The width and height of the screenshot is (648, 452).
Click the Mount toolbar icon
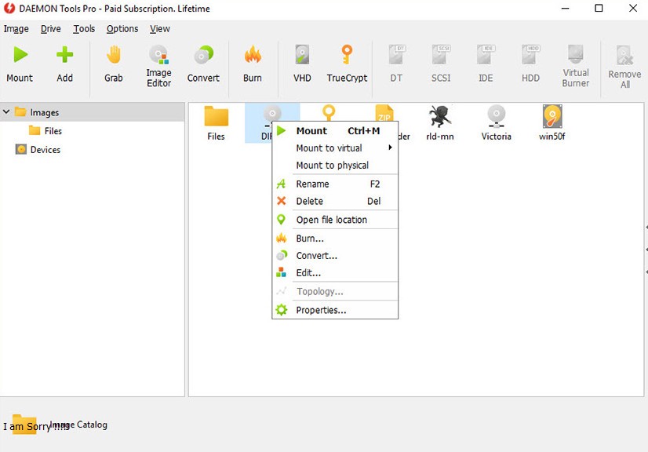tap(20, 65)
